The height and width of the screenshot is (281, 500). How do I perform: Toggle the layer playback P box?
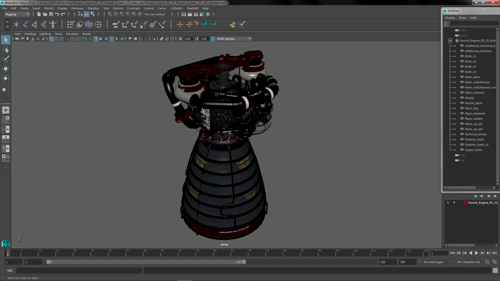point(454,203)
